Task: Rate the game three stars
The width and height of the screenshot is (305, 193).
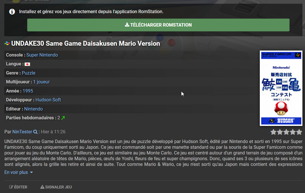Action: (x=286, y=132)
